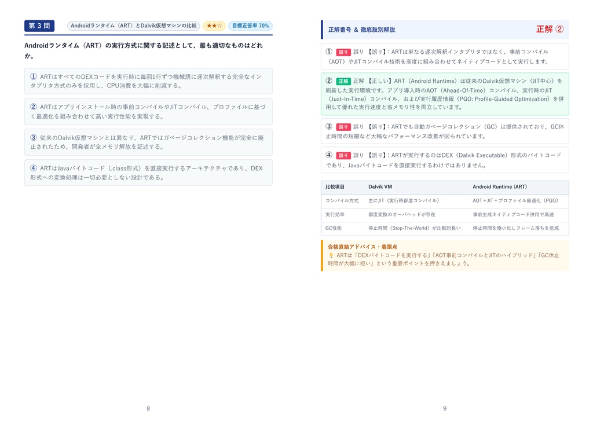The image size is (593, 421).
Task: Click the red 正解 ② answer label
Action: [x=550, y=29]
